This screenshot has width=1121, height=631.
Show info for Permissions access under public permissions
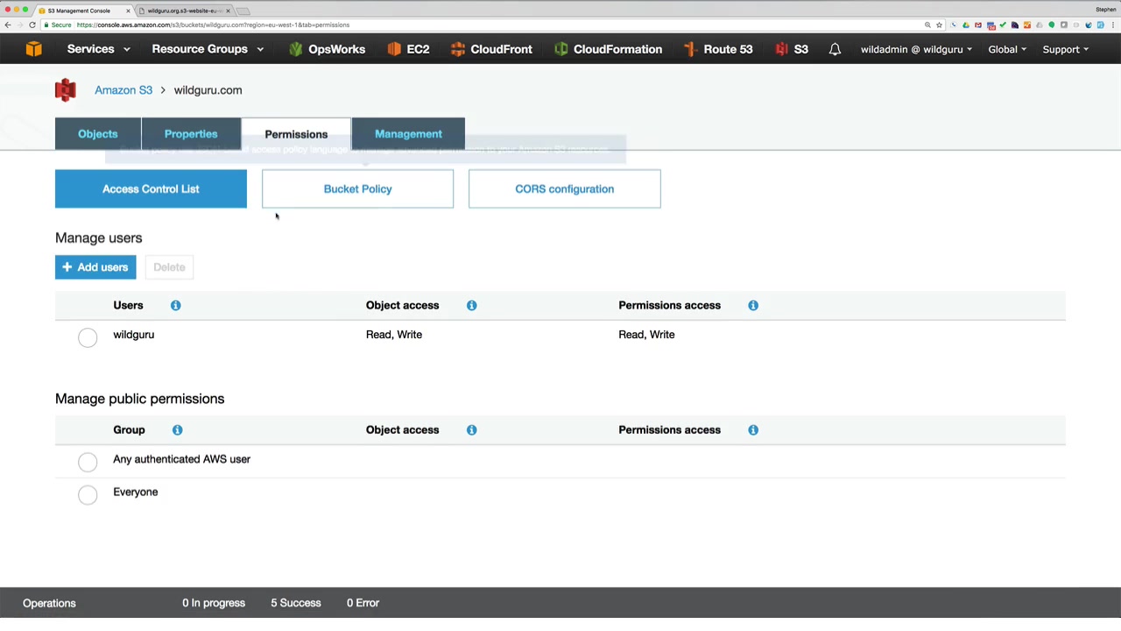click(753, 429)
